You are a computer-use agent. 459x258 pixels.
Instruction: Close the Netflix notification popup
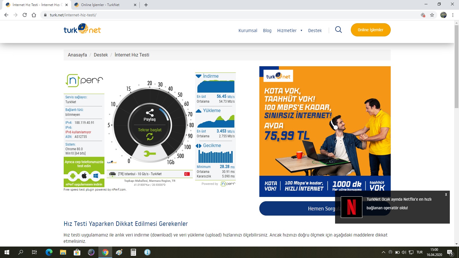pyautogui.click(x=446, y=194)
